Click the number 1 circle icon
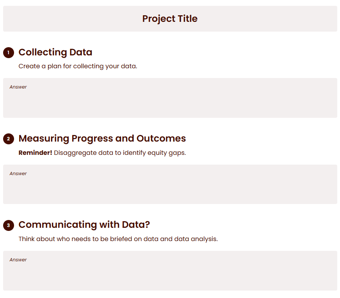Viewport: 340px width, 298px height. click(9, 52)
